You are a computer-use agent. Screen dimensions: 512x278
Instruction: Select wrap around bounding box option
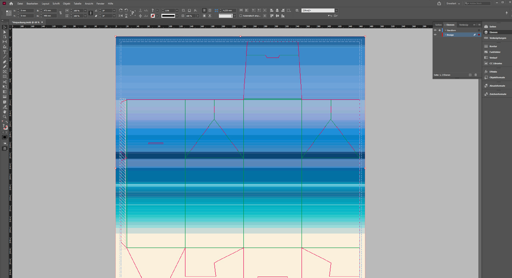click(210, 10)
